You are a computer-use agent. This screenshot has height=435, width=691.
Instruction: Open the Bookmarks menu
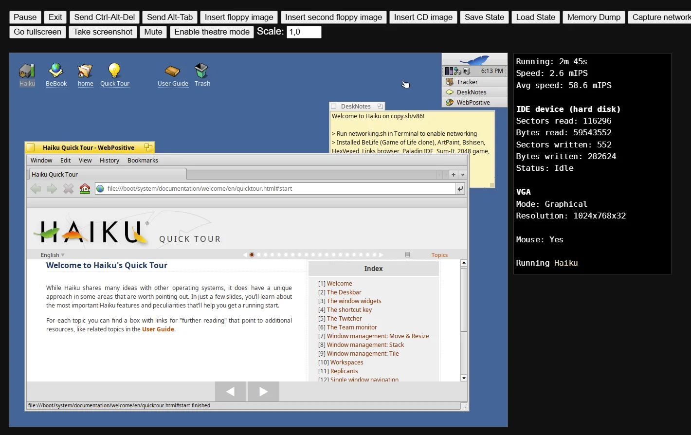tap(143, 161)
